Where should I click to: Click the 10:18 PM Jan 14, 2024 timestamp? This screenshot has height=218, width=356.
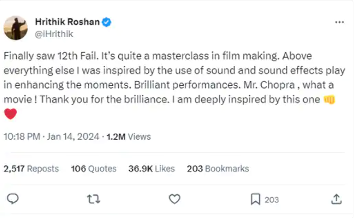point(52,137)
